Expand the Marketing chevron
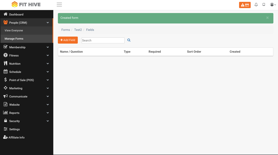 48,88
